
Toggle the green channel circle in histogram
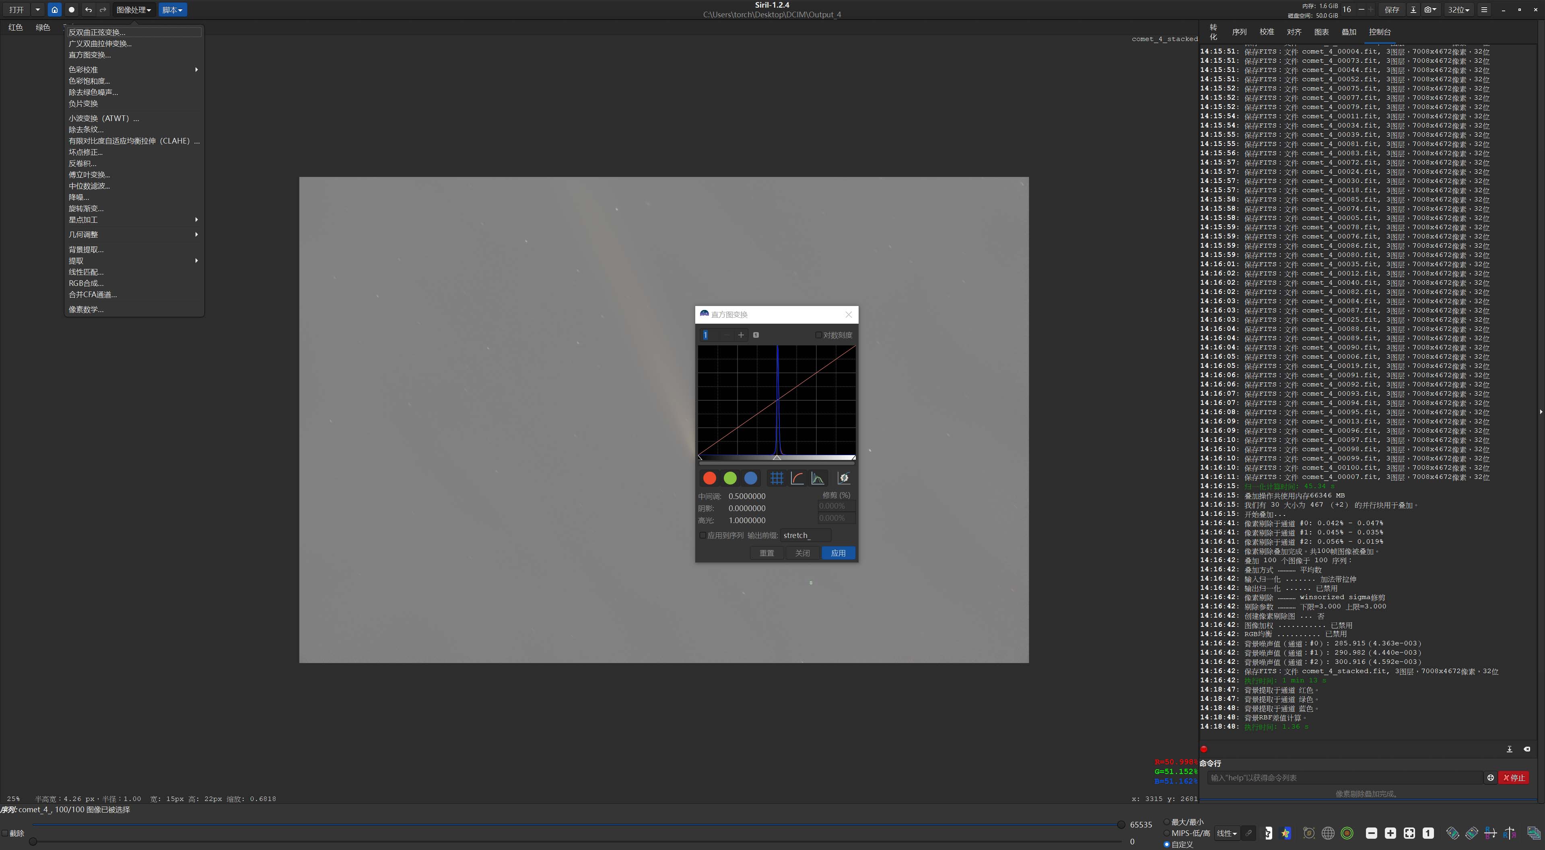coord(730,478)
